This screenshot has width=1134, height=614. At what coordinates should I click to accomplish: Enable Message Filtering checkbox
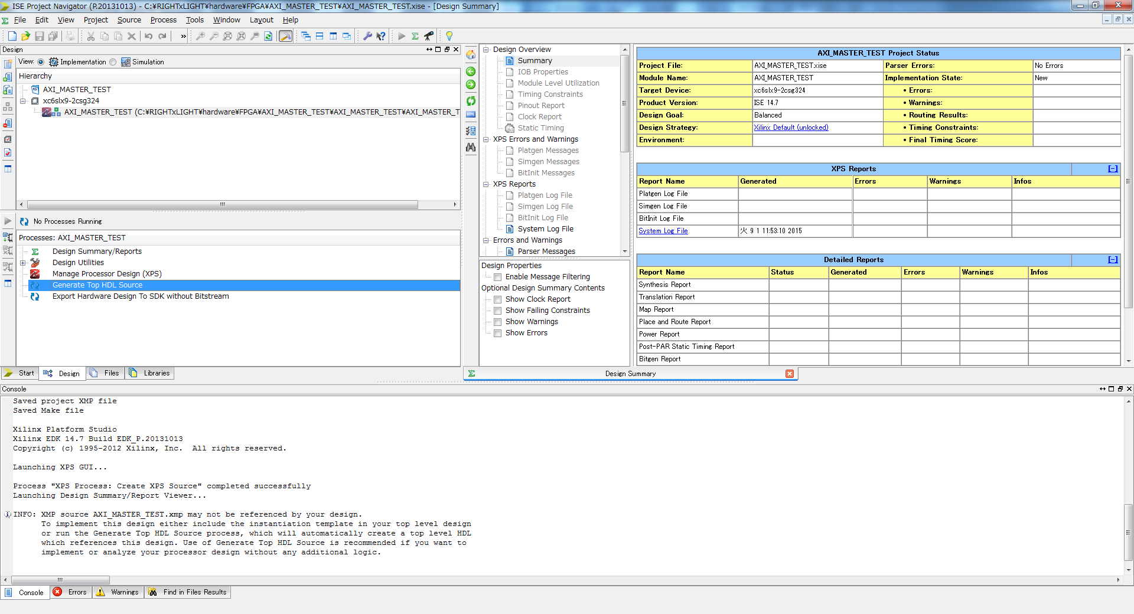point(498,277)
